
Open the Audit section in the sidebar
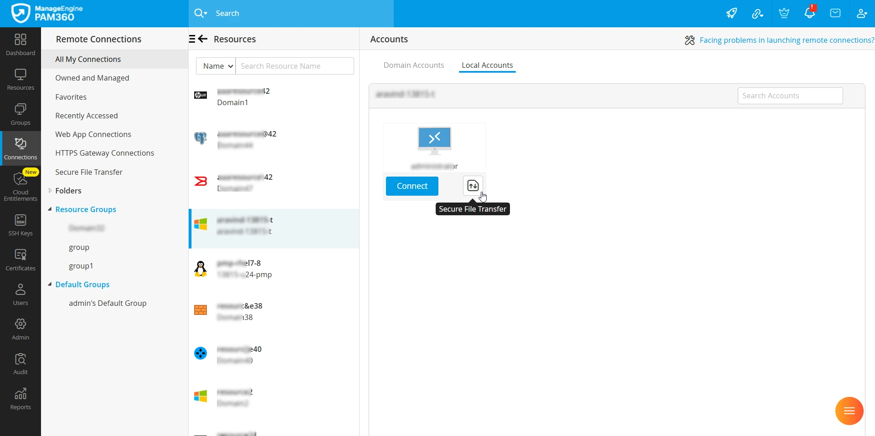coord(21,364)
